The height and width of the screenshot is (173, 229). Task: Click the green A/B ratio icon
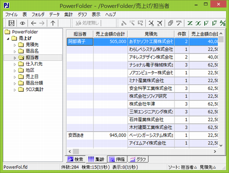tap(223, 23)
